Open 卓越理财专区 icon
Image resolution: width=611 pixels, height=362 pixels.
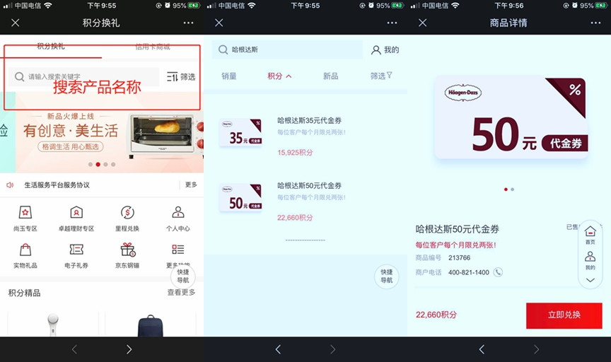pyautogui.click(x=76, y=213)
